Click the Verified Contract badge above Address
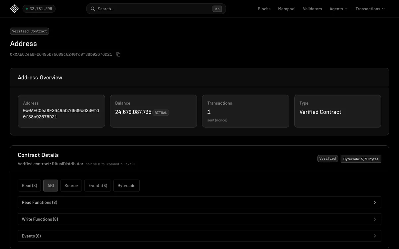 click(30, 31)
